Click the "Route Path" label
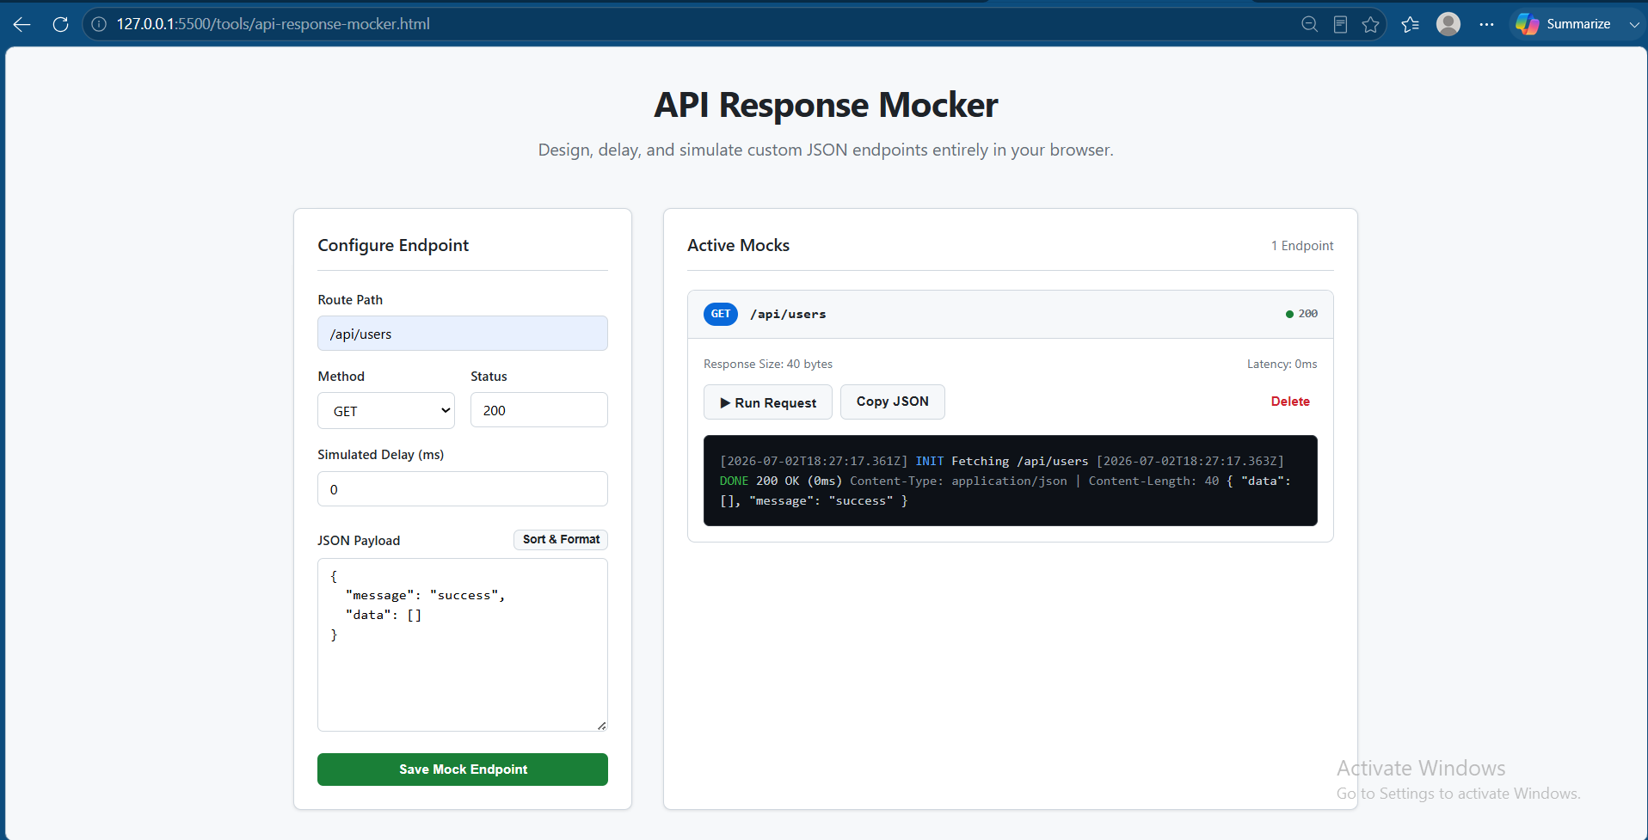The image size is (1648, 840). [x=350, y=300]
